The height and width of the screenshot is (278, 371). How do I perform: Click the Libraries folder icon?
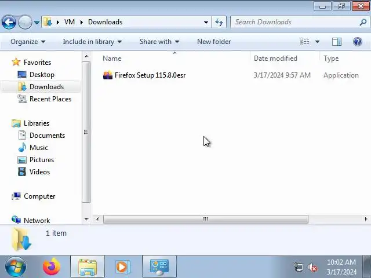pyautogui.click(x=16, y=123)
